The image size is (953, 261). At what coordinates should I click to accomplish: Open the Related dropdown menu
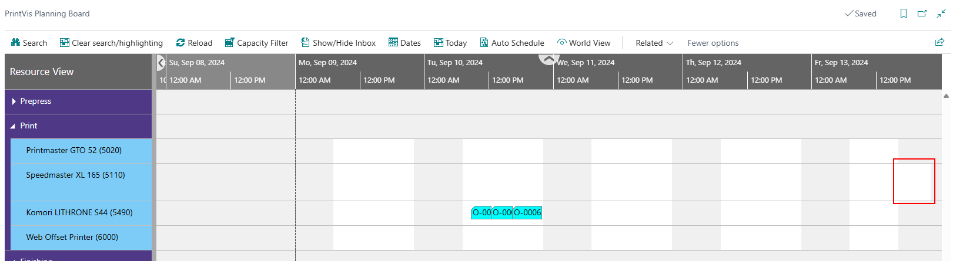[x=654, y=43]
